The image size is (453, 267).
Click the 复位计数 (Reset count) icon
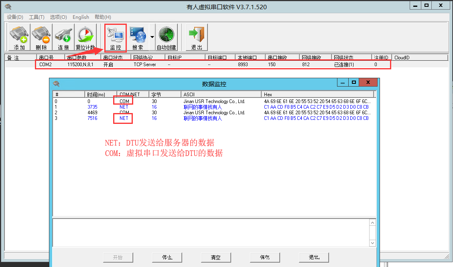click(x=85, y=37)
